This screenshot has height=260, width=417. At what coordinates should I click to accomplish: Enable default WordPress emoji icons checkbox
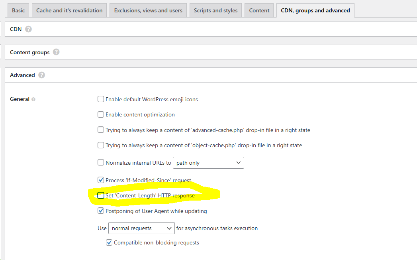[101, 99]
